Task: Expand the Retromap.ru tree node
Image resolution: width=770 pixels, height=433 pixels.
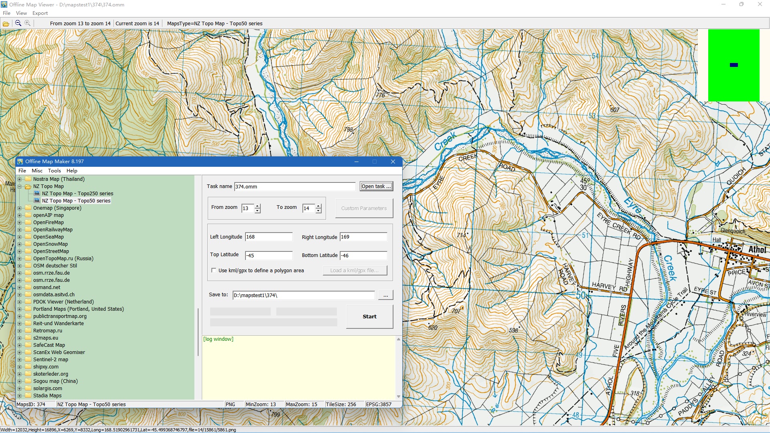Action: click(19, 331)
